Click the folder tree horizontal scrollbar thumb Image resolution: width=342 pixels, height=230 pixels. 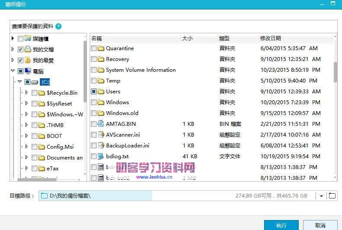pos(37,179)
